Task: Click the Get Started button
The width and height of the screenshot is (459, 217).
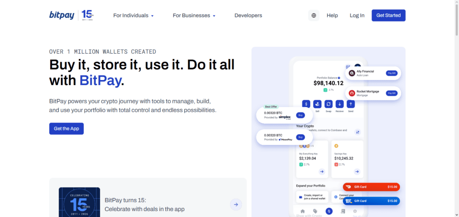Action: (x=389, y=16)
